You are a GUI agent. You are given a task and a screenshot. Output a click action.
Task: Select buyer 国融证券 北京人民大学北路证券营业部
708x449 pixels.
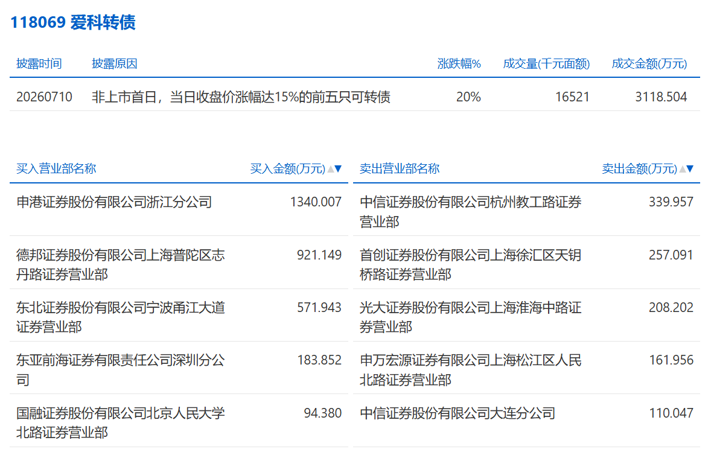click(121, 423)
